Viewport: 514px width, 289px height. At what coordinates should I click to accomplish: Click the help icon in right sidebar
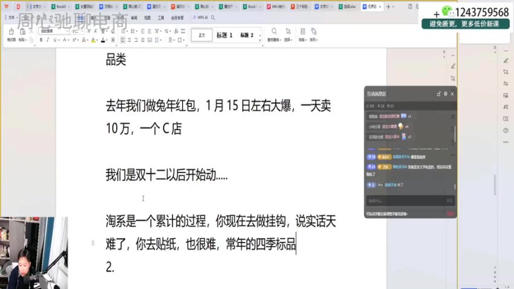(x=506, y=130)
